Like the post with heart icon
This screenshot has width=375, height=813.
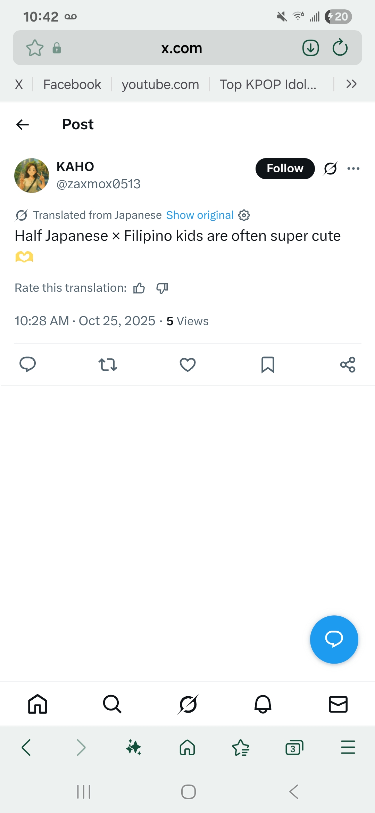click(187, 364)
